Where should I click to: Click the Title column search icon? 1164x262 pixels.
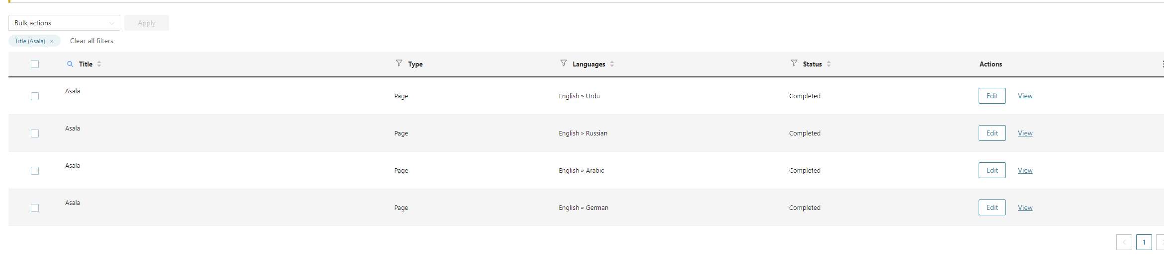[70, 64]
